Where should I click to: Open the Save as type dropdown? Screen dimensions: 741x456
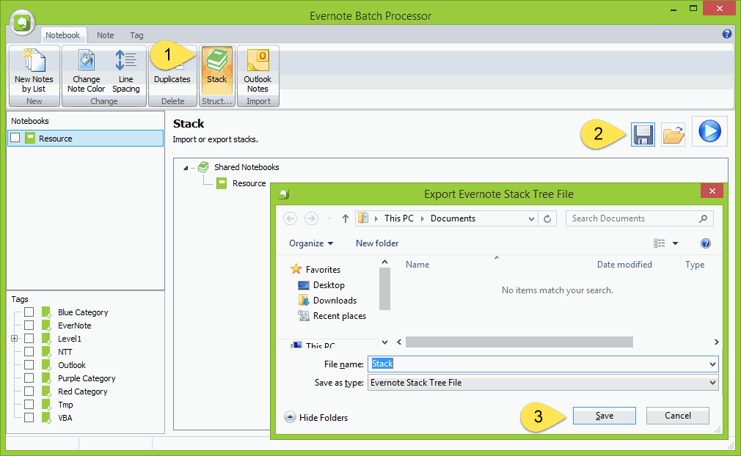coord(542,383)
